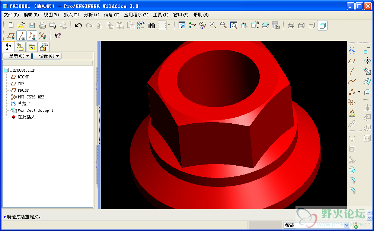Screen dimensions: 374x231
Task: Click the Regenerate model icon
Action: click(x=141, y=25)
